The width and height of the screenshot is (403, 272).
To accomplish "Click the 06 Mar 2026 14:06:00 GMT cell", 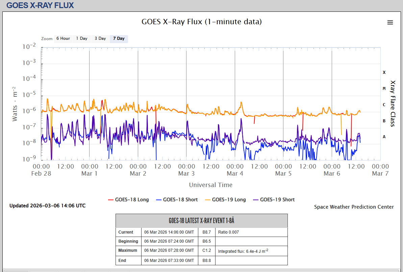I will coord(169,232).
